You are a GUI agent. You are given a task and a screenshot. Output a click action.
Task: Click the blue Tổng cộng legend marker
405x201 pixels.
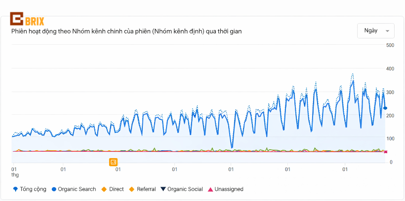pos(15,189)
